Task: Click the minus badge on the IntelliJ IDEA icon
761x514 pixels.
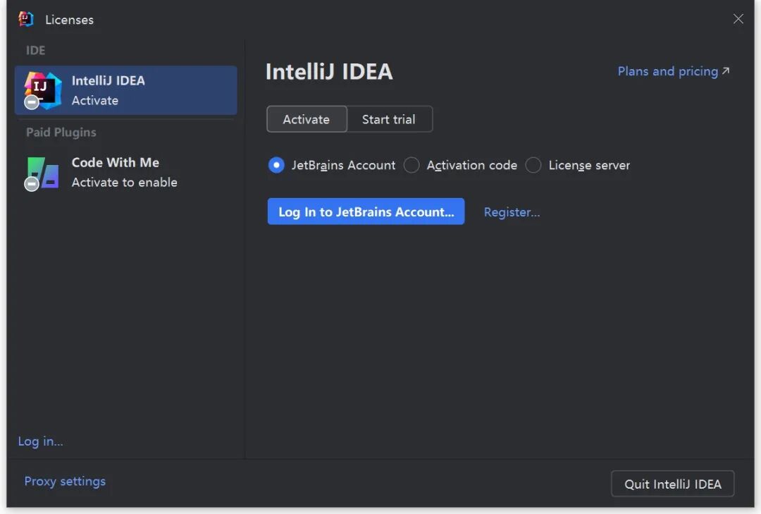Action: click(x=32, y=102)
